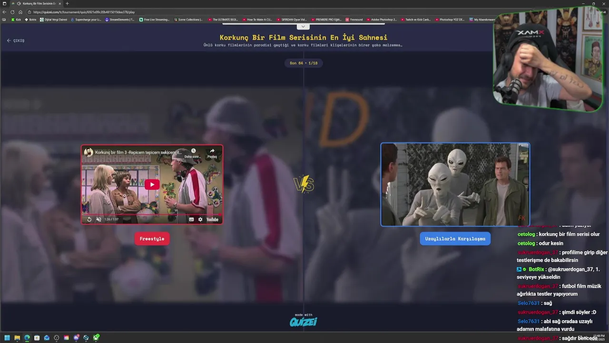Open the How To Make A CU... bookmark
609x343 pixels.
[257, 20]
